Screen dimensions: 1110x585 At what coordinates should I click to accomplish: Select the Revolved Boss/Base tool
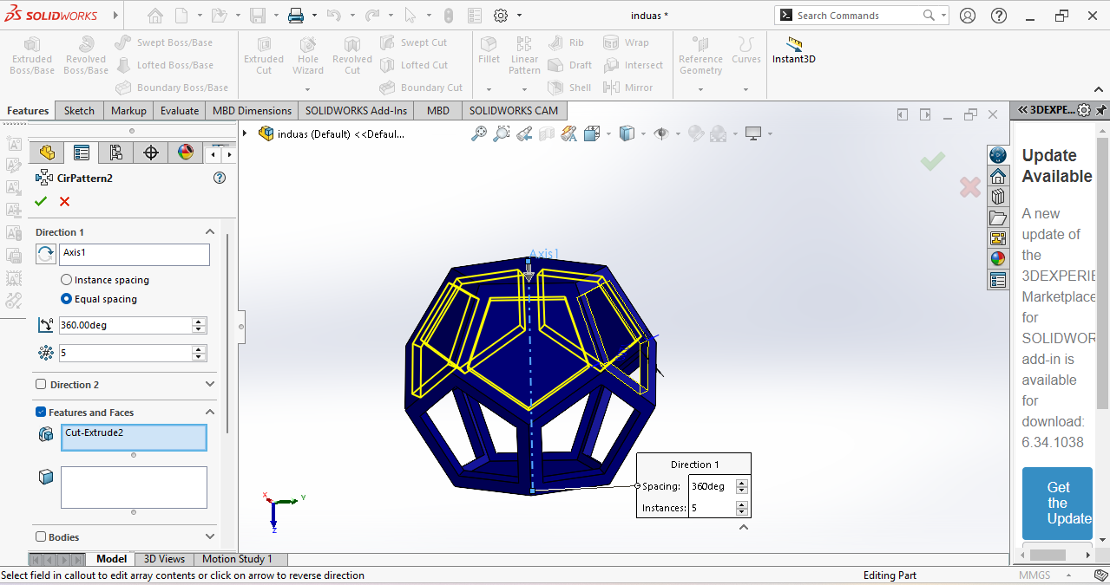coord(86,55)
